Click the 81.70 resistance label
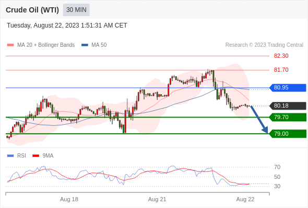Screen dimensions: 308x208 281,70
